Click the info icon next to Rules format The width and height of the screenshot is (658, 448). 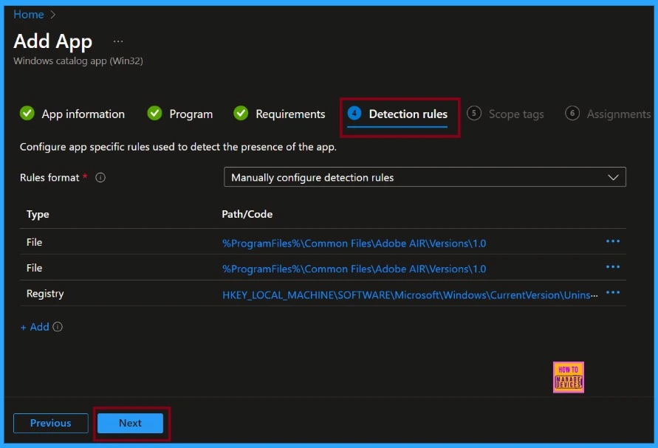[100, 177]
